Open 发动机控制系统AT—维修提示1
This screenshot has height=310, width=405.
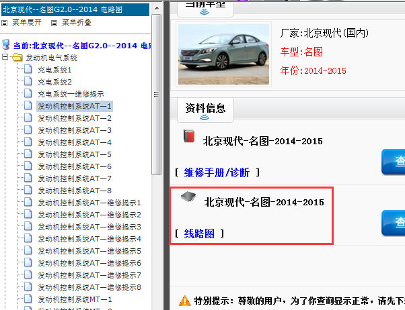(89, 203)
